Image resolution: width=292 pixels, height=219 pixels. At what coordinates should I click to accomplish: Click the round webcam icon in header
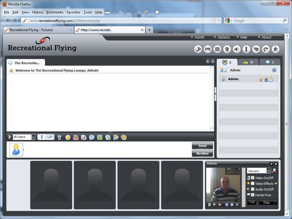pyautogui.click(x=227, y=49)
